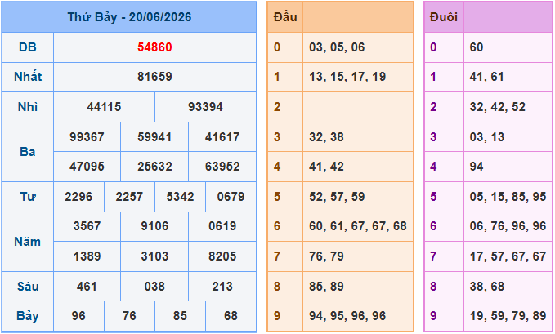Click third prize number 59941
Image resolution: width=555 pixels, height=334 pixels.
click(x=154, y=137)
